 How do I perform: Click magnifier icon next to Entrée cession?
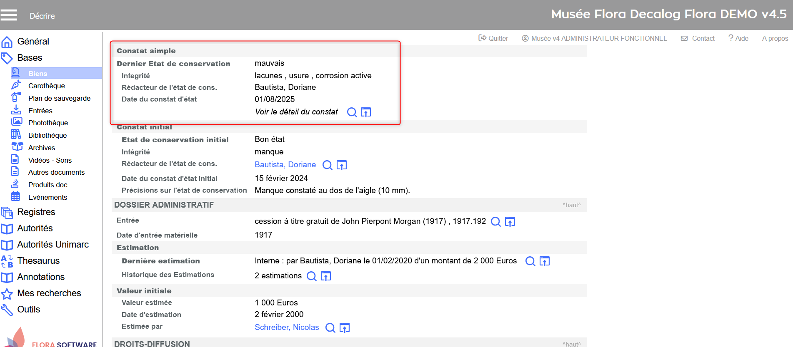tap(495, 222)
